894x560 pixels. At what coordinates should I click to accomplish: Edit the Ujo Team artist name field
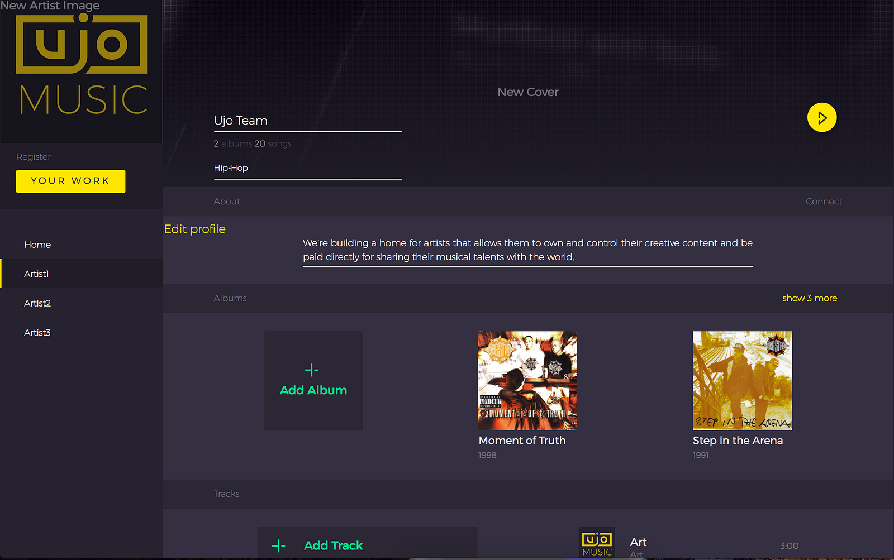coord(308,121)
